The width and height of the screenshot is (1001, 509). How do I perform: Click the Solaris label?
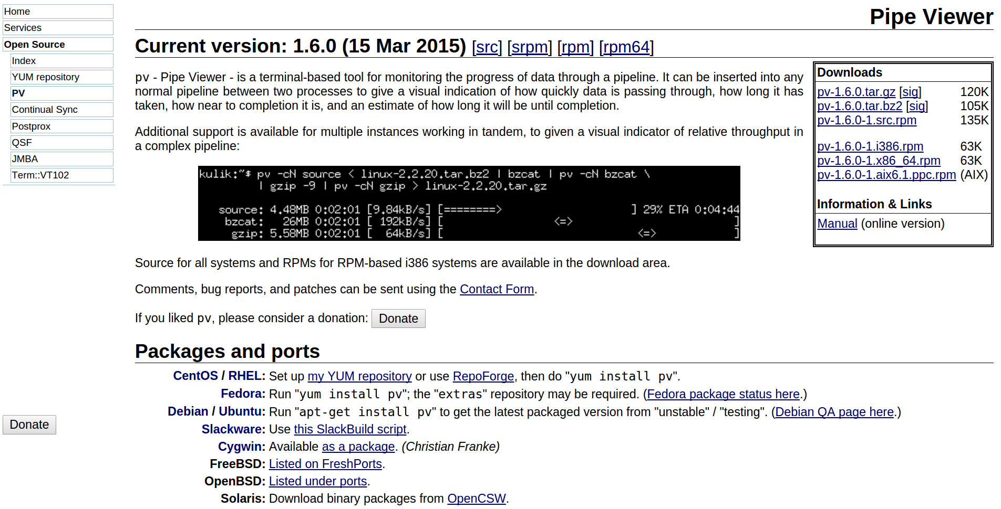tap(243, 499)
